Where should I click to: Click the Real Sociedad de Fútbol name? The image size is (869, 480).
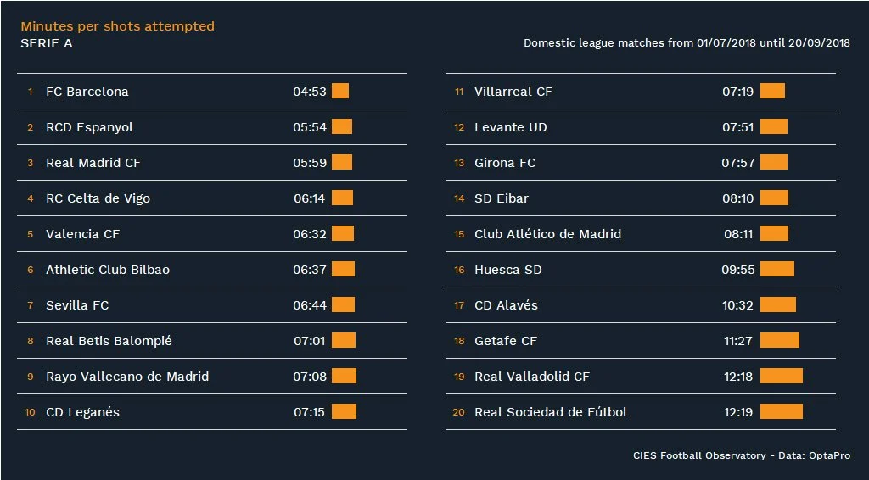point(551,412)
